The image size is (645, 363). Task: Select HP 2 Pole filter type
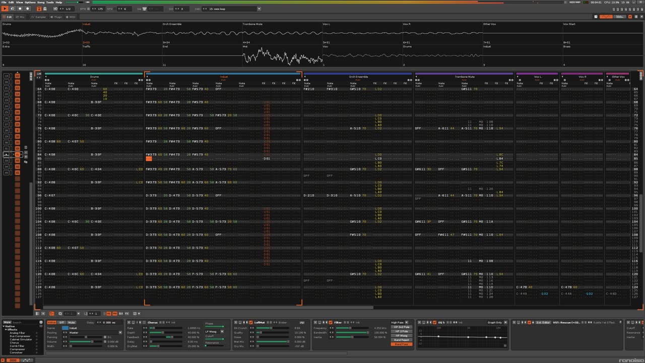coord(402,331)
